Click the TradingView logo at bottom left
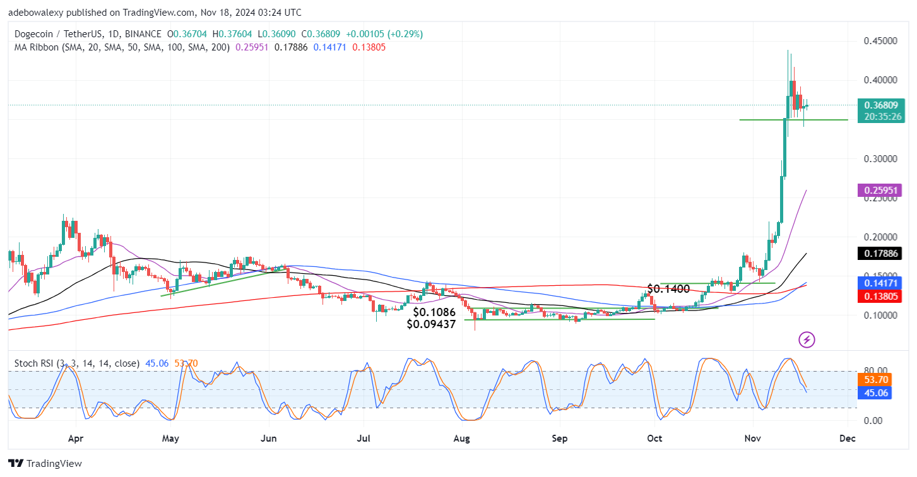This screenshot has height=477, width=917. (45, 464)
